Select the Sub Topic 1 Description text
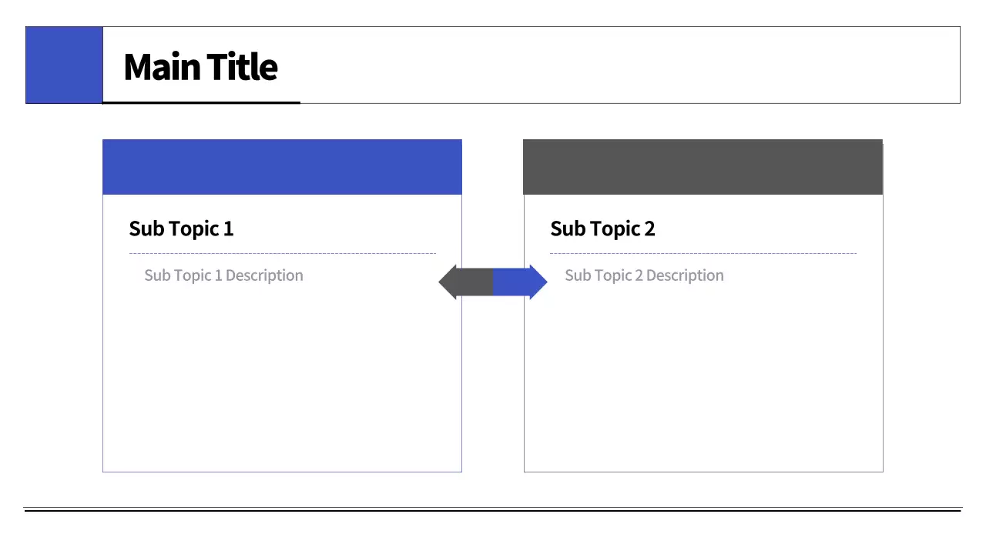 [223, 275]
